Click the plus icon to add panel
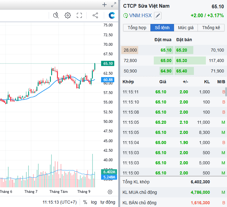Viewport: 227px width, 207px height. pyautogui.click(x=104, y=5)
